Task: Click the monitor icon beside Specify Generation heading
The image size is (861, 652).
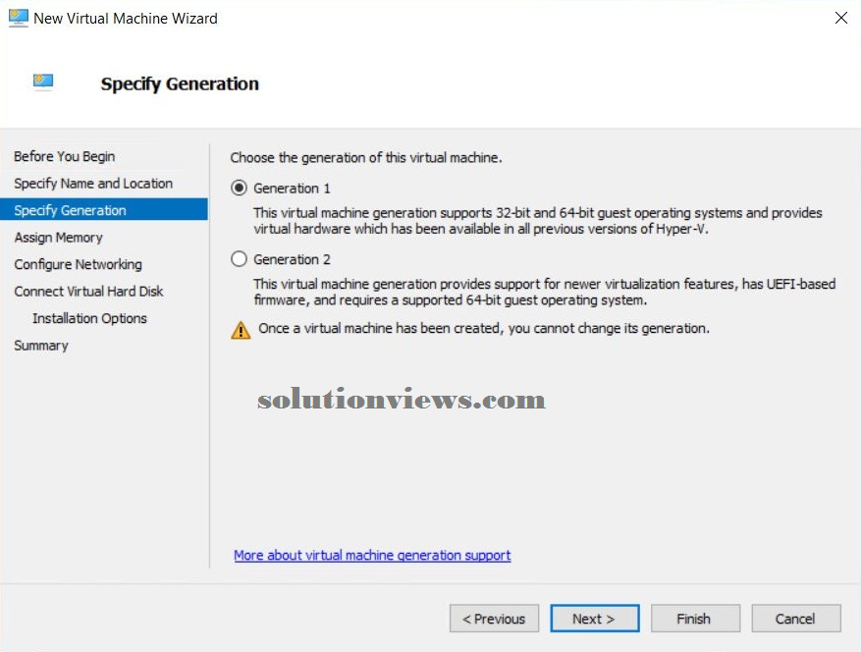Action: [43, 81]
